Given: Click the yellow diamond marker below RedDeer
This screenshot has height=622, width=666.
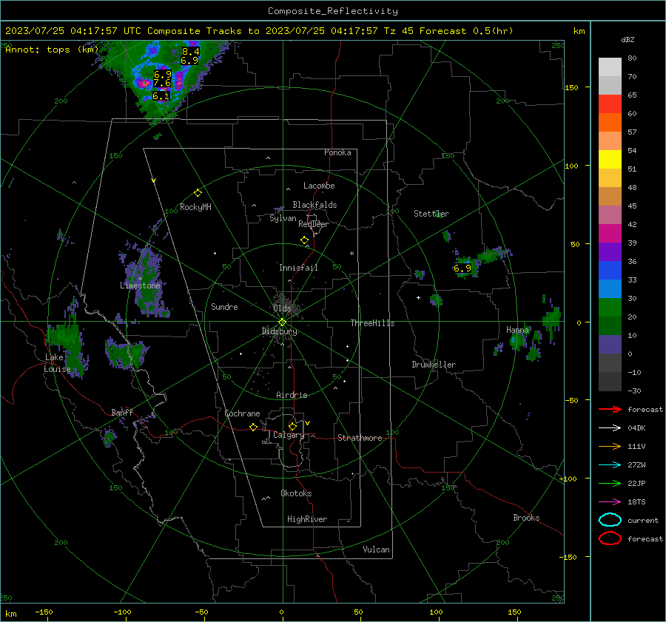Looking at the screenshot, I should click(x=304, y=240).
